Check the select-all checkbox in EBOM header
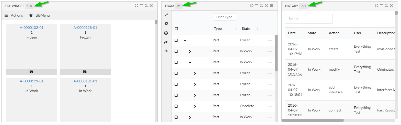Image resolution: width=401 pixels, height=125 pixels. 176,29
